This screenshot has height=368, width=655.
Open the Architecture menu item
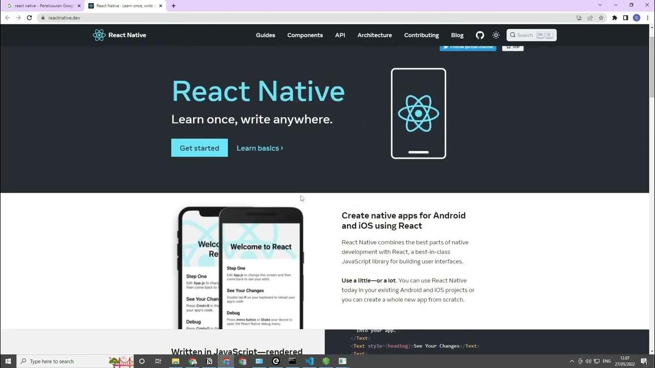pos(375,35)
